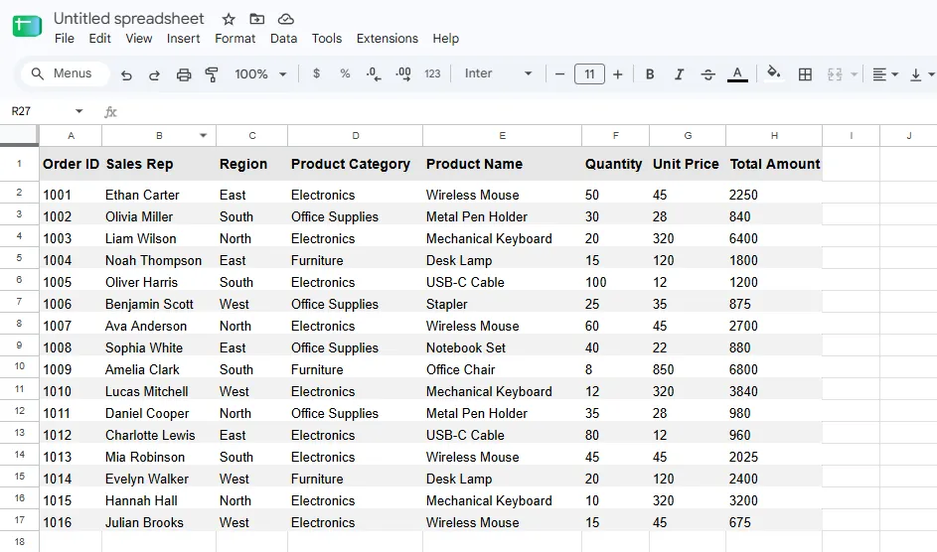Select the Notebook Set cell

(502, 347)
